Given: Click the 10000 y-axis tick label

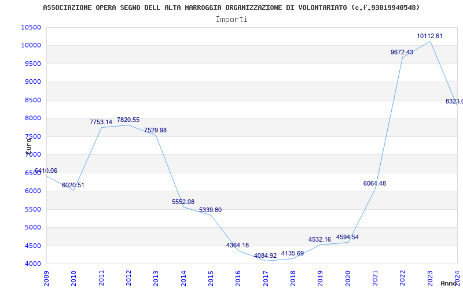Looking at the screenshot, I should pyautogui.click(x=31, y=46).
